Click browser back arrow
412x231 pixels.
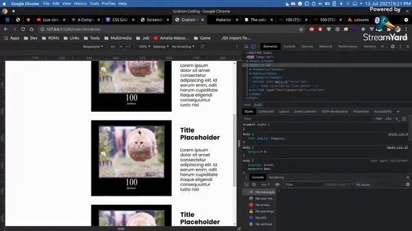point(6,29)
